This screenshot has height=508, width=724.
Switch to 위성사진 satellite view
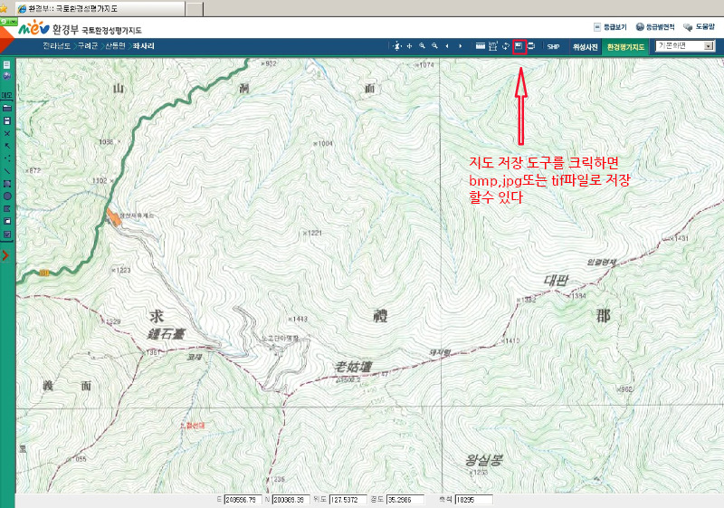pyautogui.click(x=585, y=47)
